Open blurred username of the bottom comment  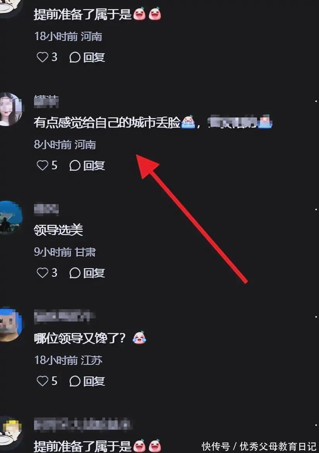[82, 424]
